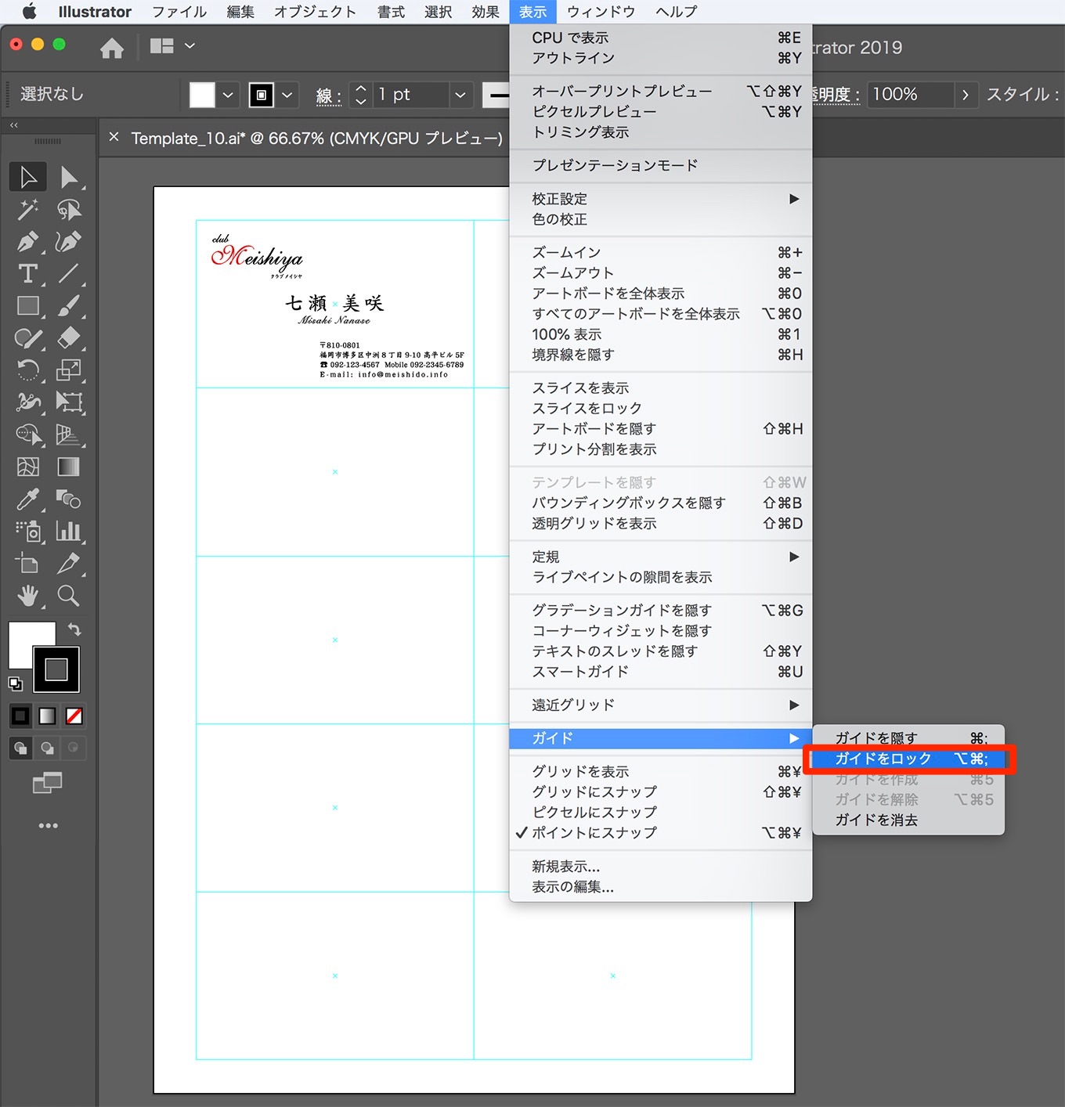Select the Symbol Sprayer tool
1065x1107 pixels.
click(x=28, y=531)
